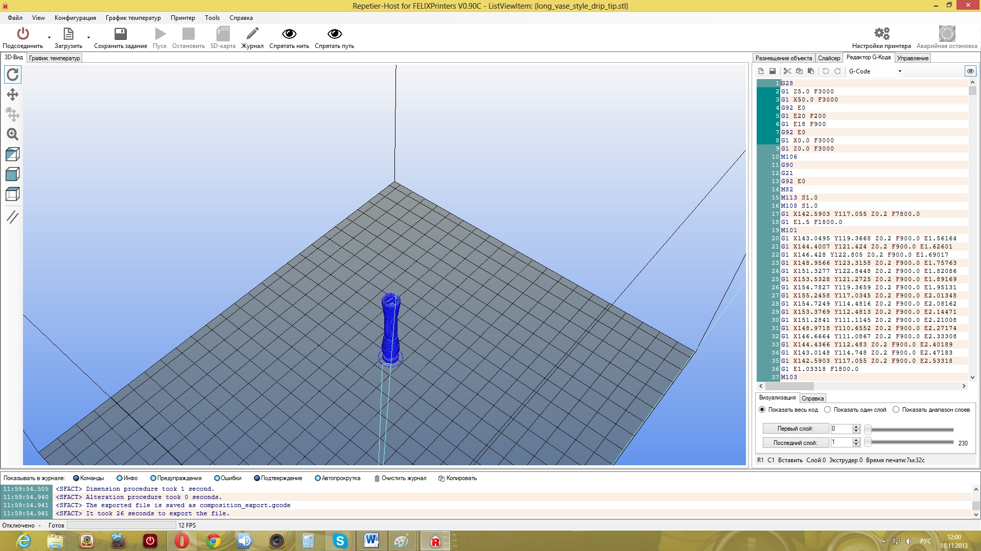Image resolution: width=981 pixels, height=551 pixels.
Task: Click the Загрузить file icon
Action: coord(68,34)
